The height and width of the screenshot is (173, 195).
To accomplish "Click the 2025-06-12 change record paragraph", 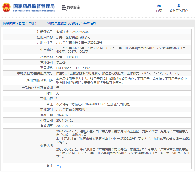I will pos(123,153).
